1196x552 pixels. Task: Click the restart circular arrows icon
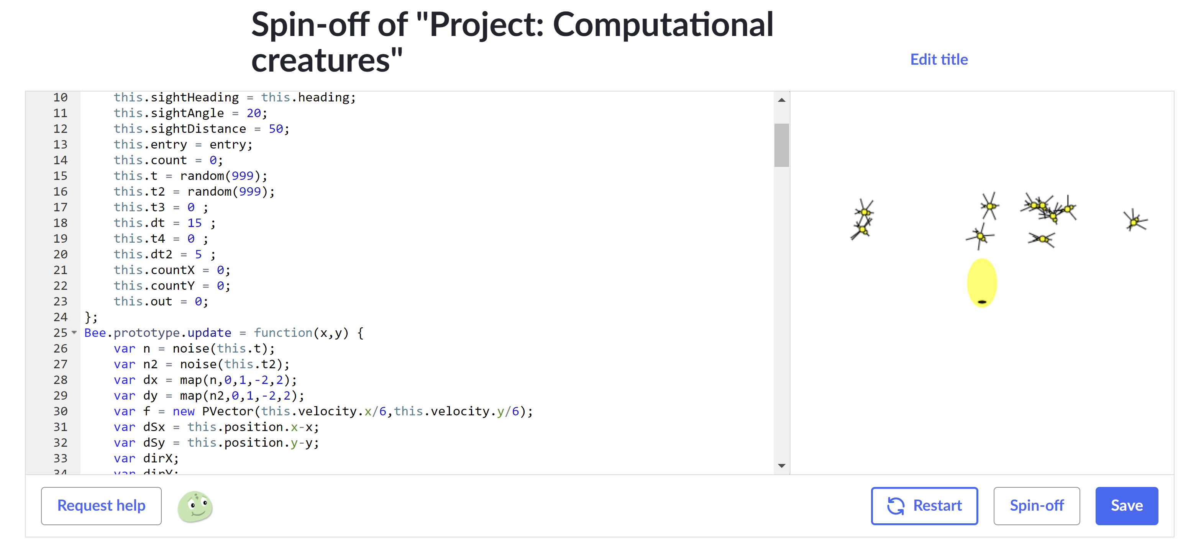pyautogui.click(x=895, y=506)
